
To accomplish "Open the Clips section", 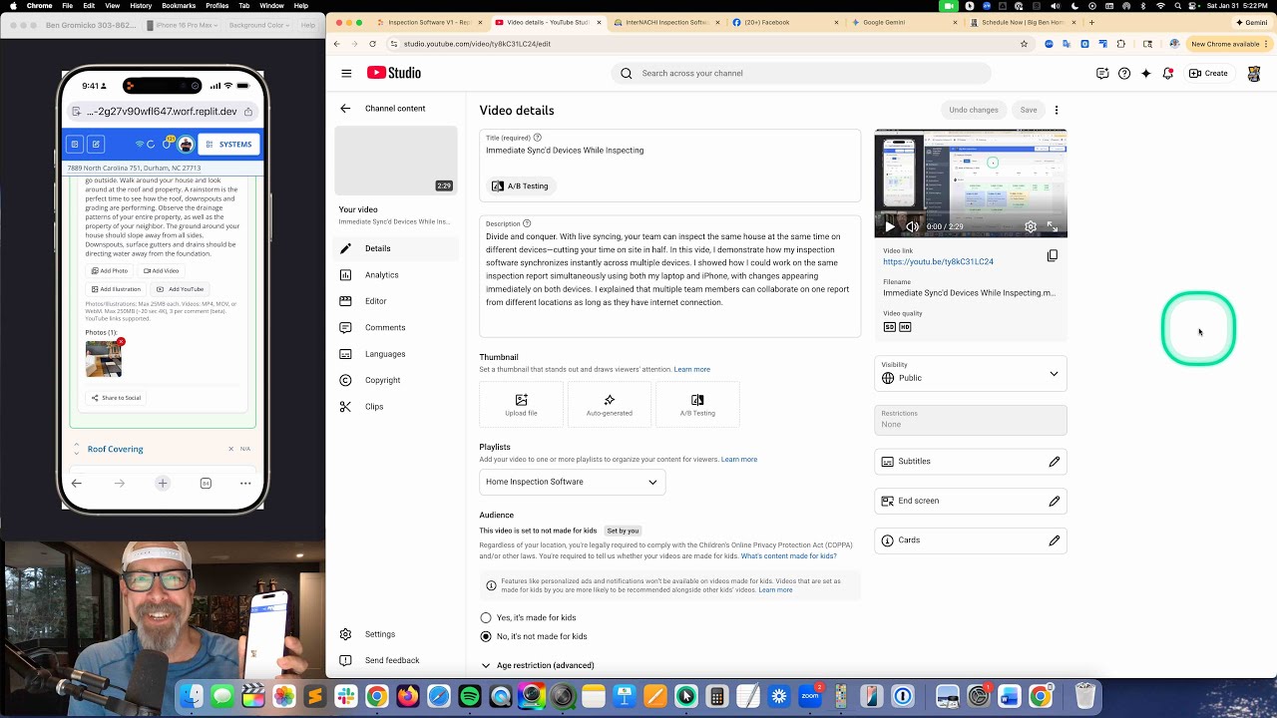I will pyautogui.click(x=395, y=407).
